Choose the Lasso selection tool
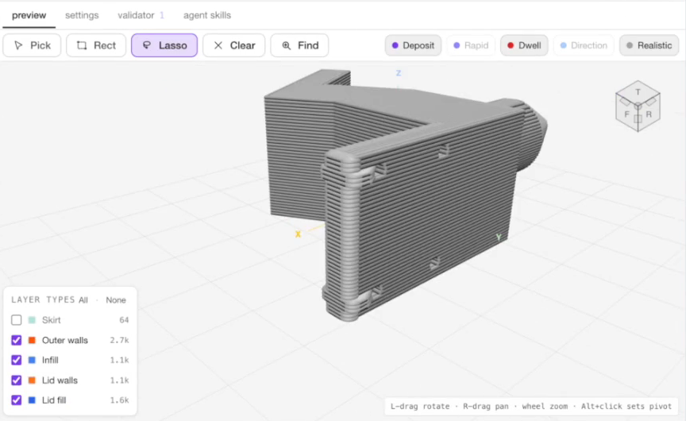 [164, 45]
